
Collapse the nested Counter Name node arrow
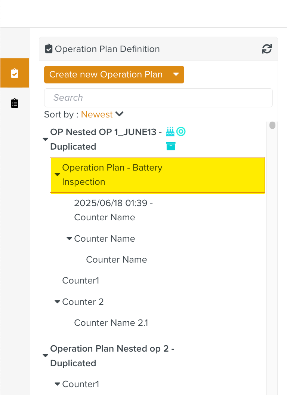(x=70, y=239)
